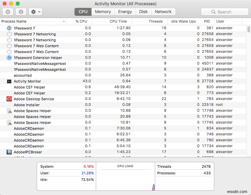
Task: Click the Activity Monitor process icon
Action: pos(9,81)
